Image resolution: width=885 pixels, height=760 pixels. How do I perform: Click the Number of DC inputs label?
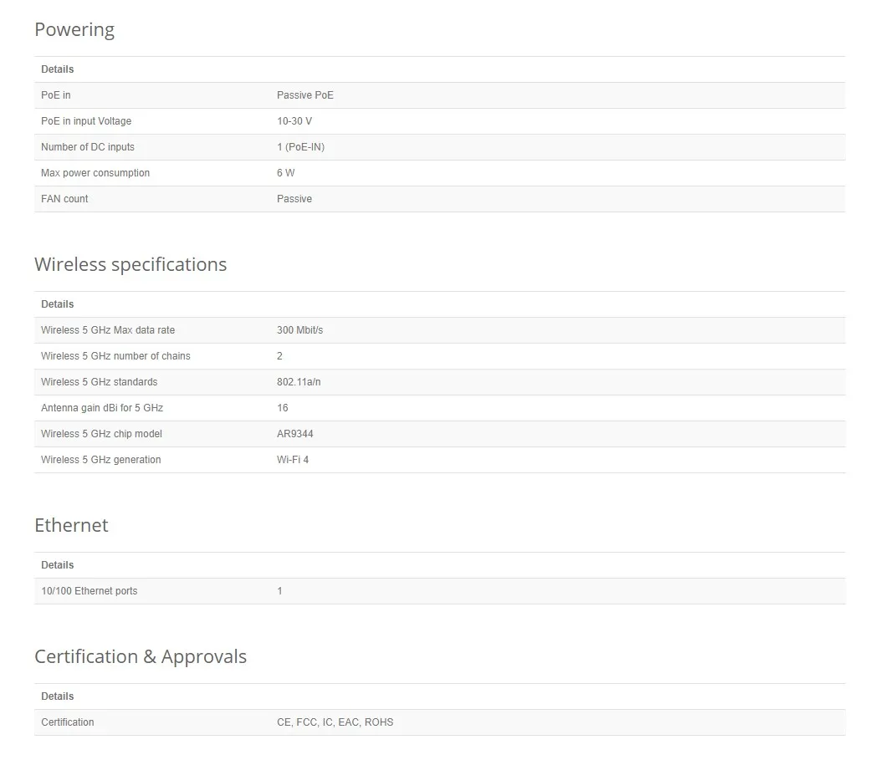tap(88, 147)
